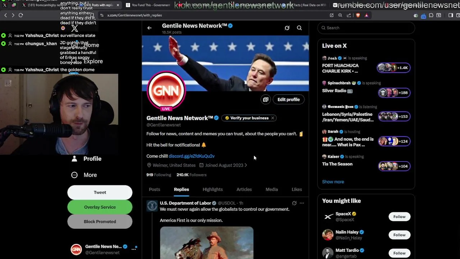Select the Replies tab

181,189
